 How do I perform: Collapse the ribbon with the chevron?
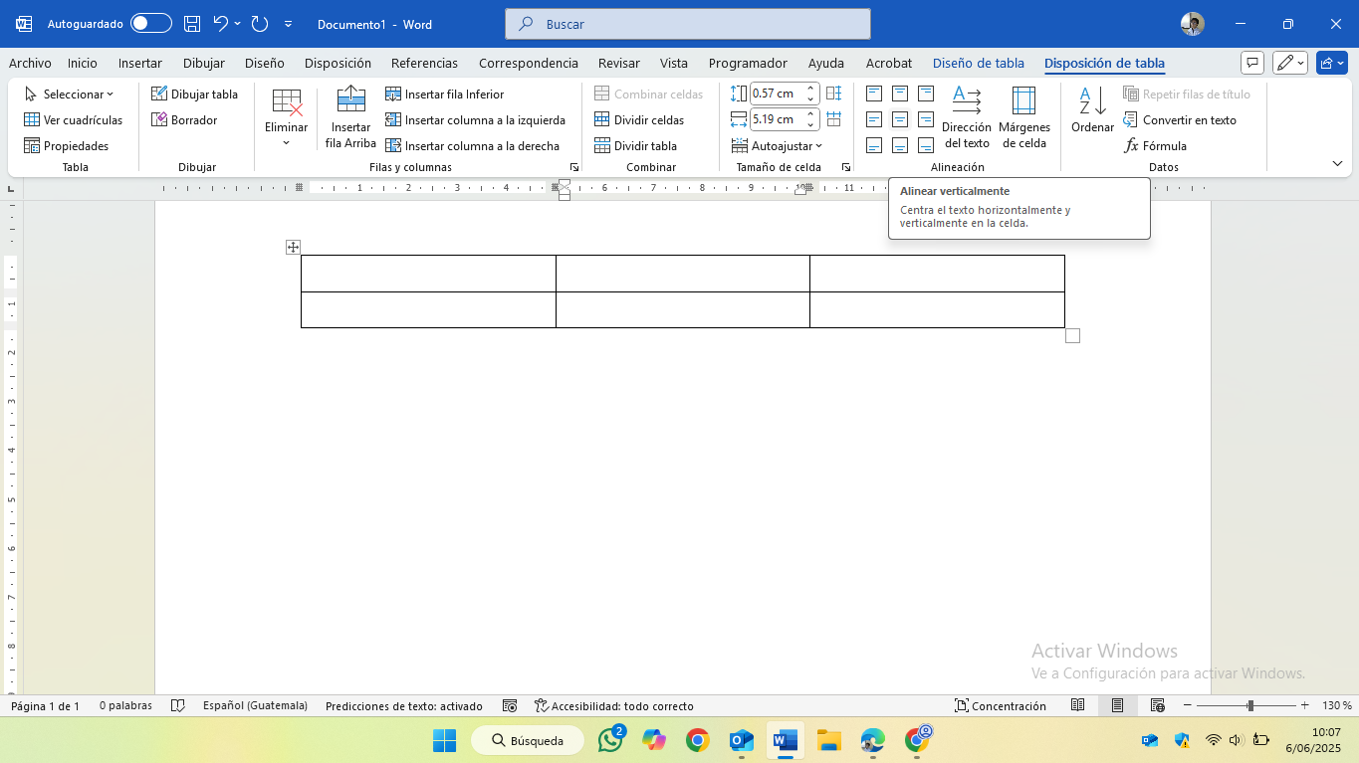pos(1337,164)
